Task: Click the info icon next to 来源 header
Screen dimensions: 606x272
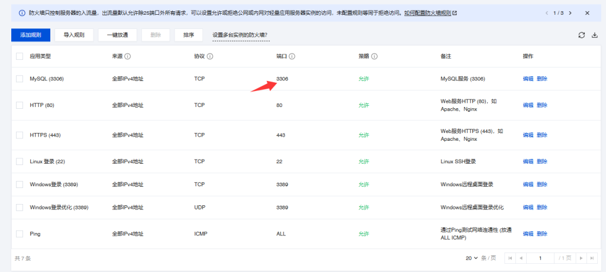Action: click(128, 57)
